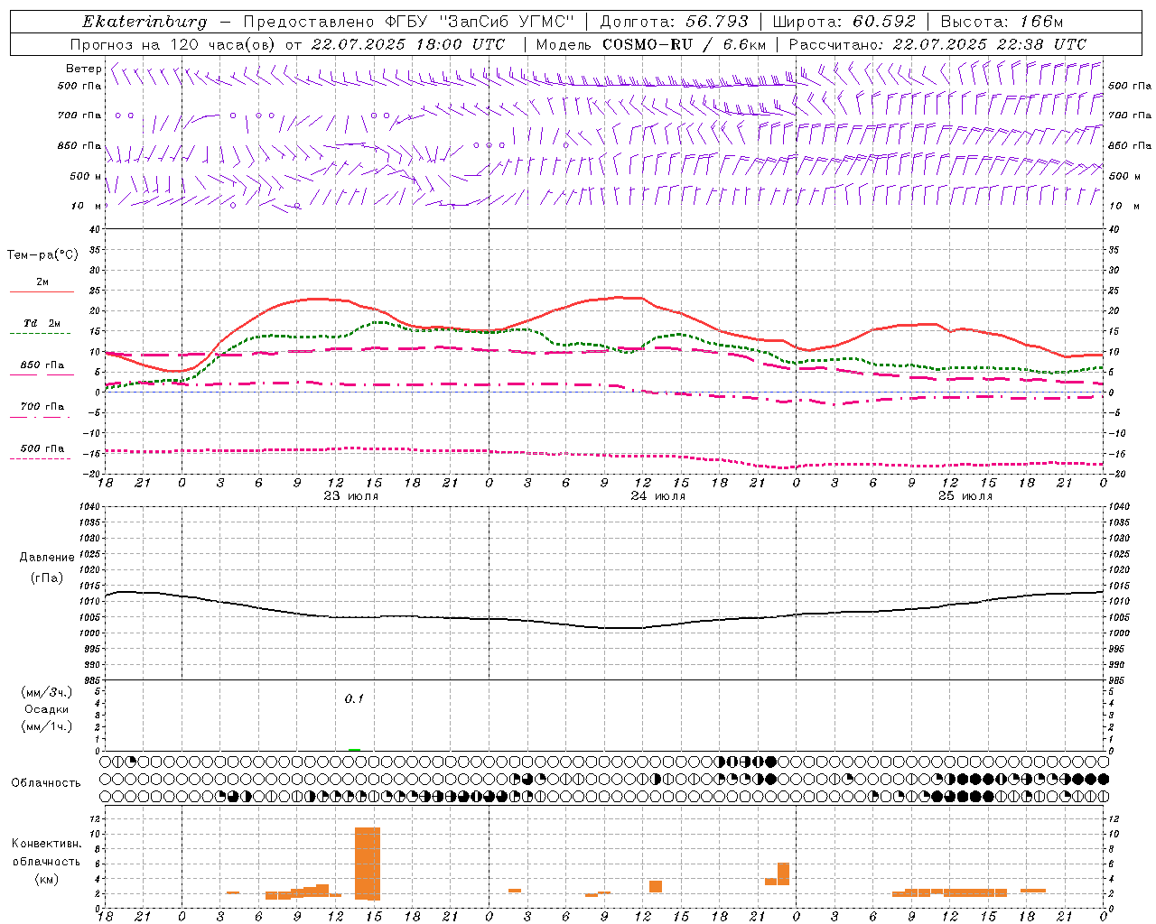
Task: Click the 24 июля date label
Action: click(658, 496)
